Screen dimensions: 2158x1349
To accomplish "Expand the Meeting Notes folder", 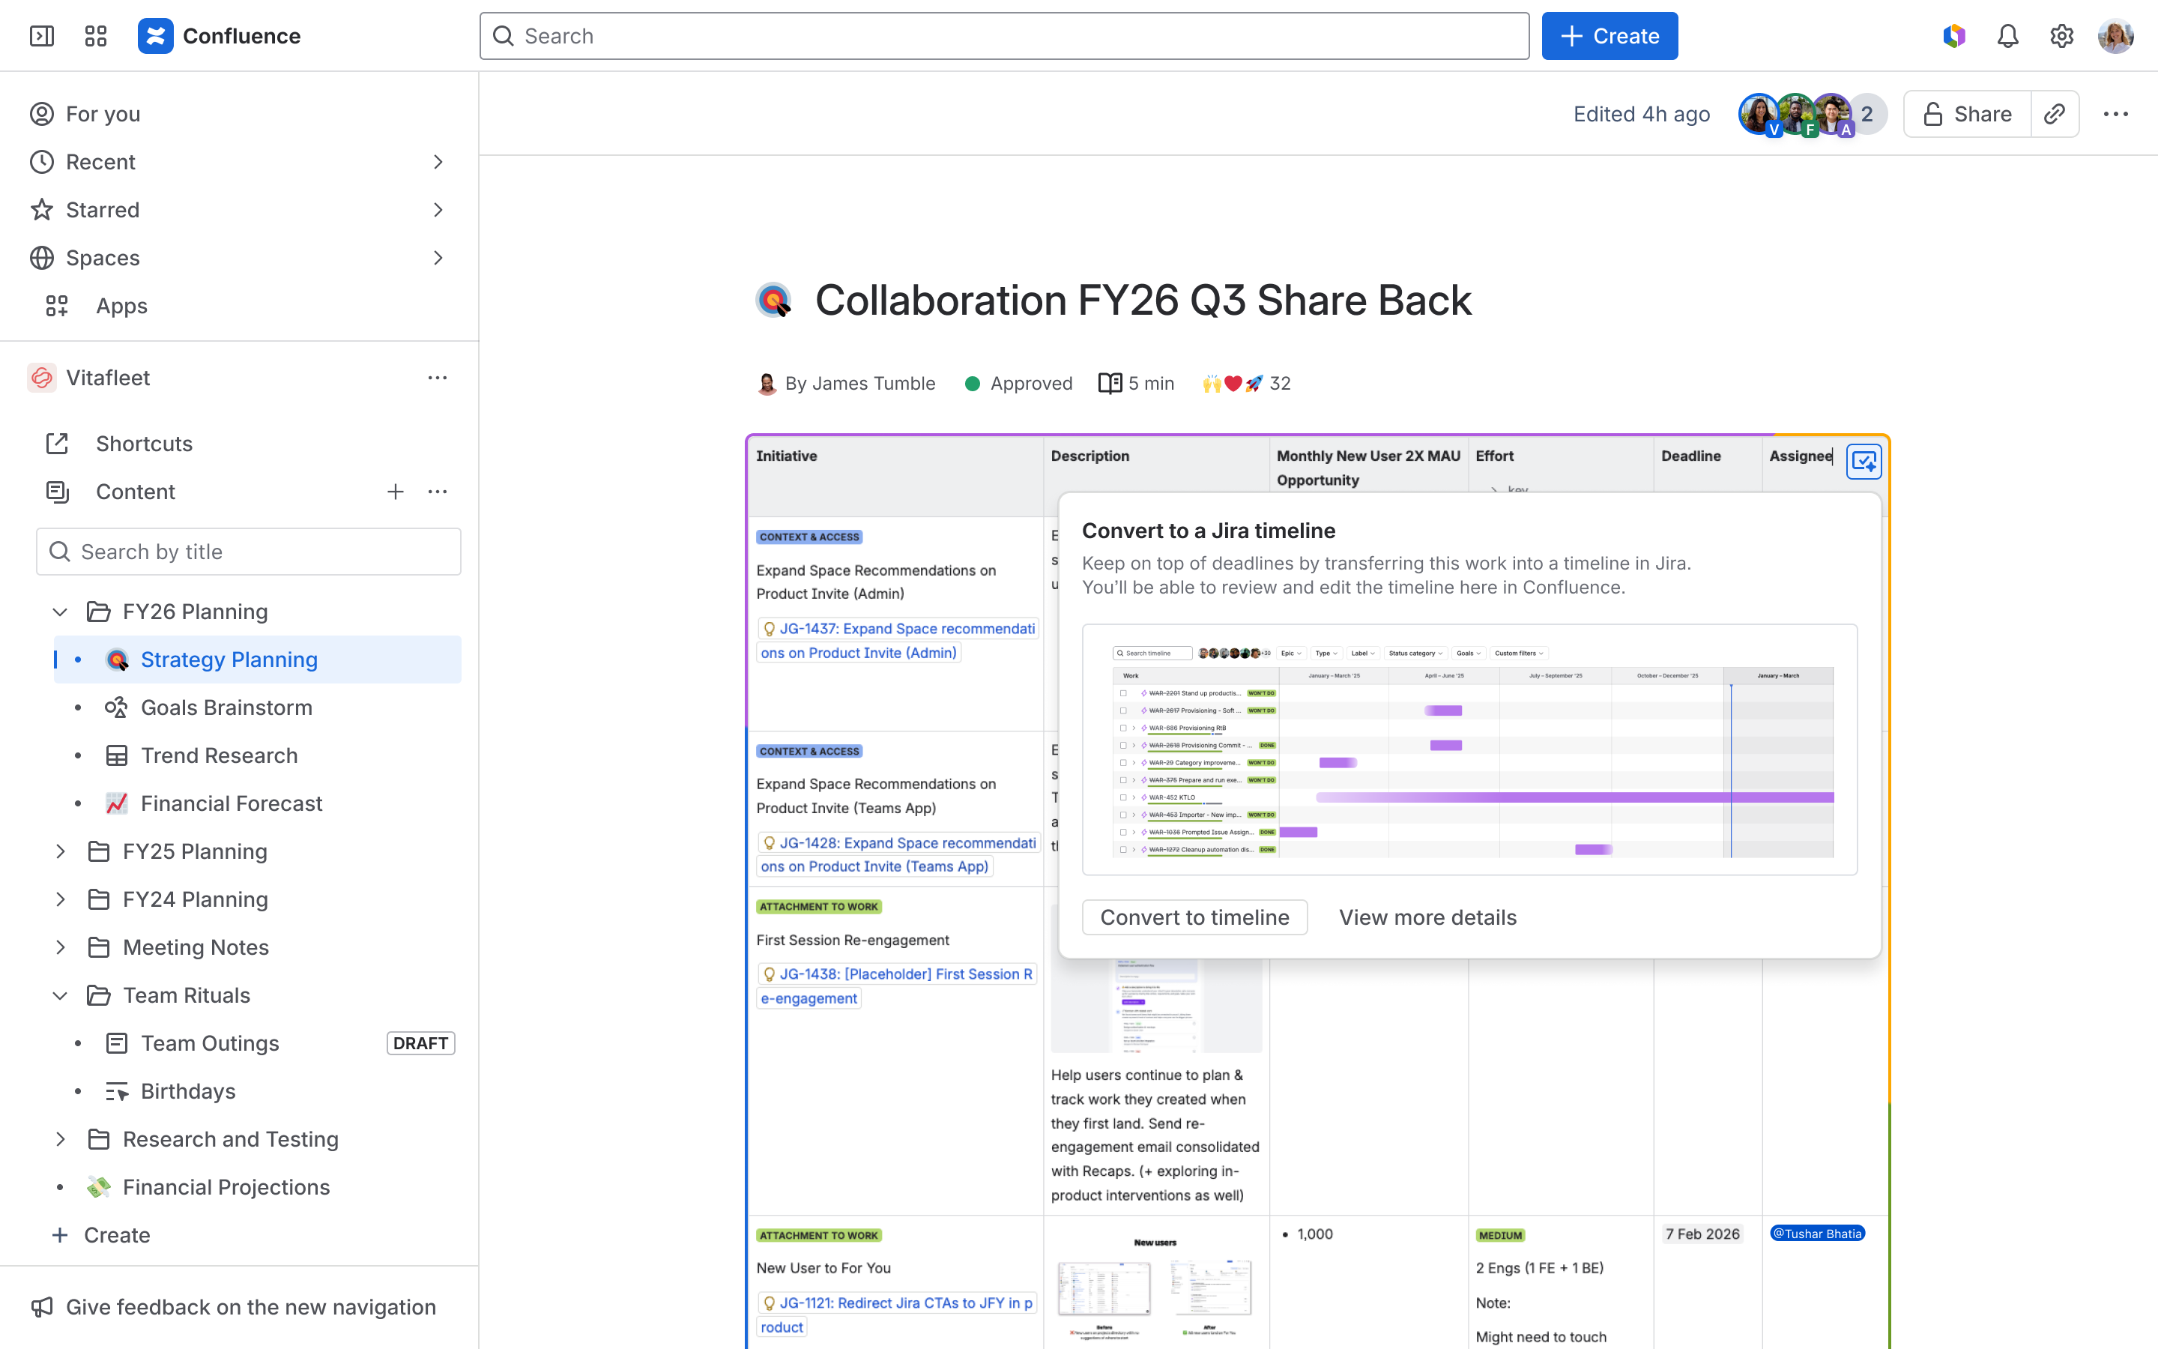I will pyautogui.click(x=60, y=947).
